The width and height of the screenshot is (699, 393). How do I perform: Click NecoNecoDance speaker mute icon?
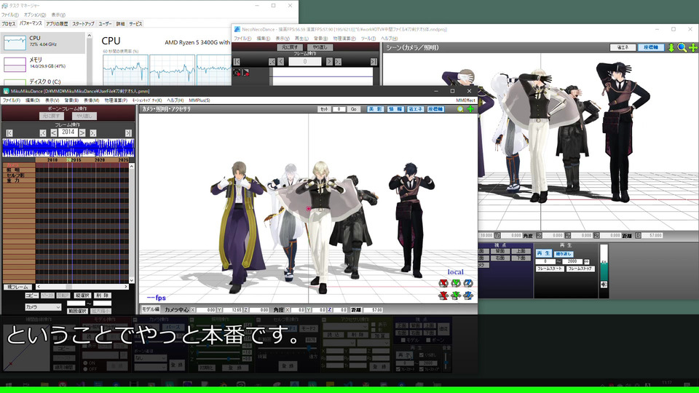pyautogui.click(x=604, y=285)
